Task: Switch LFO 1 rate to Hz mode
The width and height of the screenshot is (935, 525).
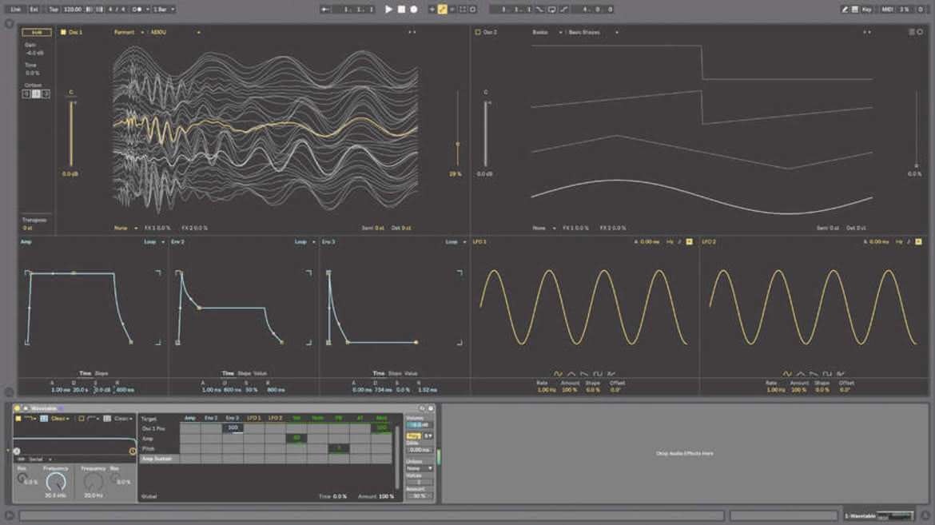Action: pos(670,241)
